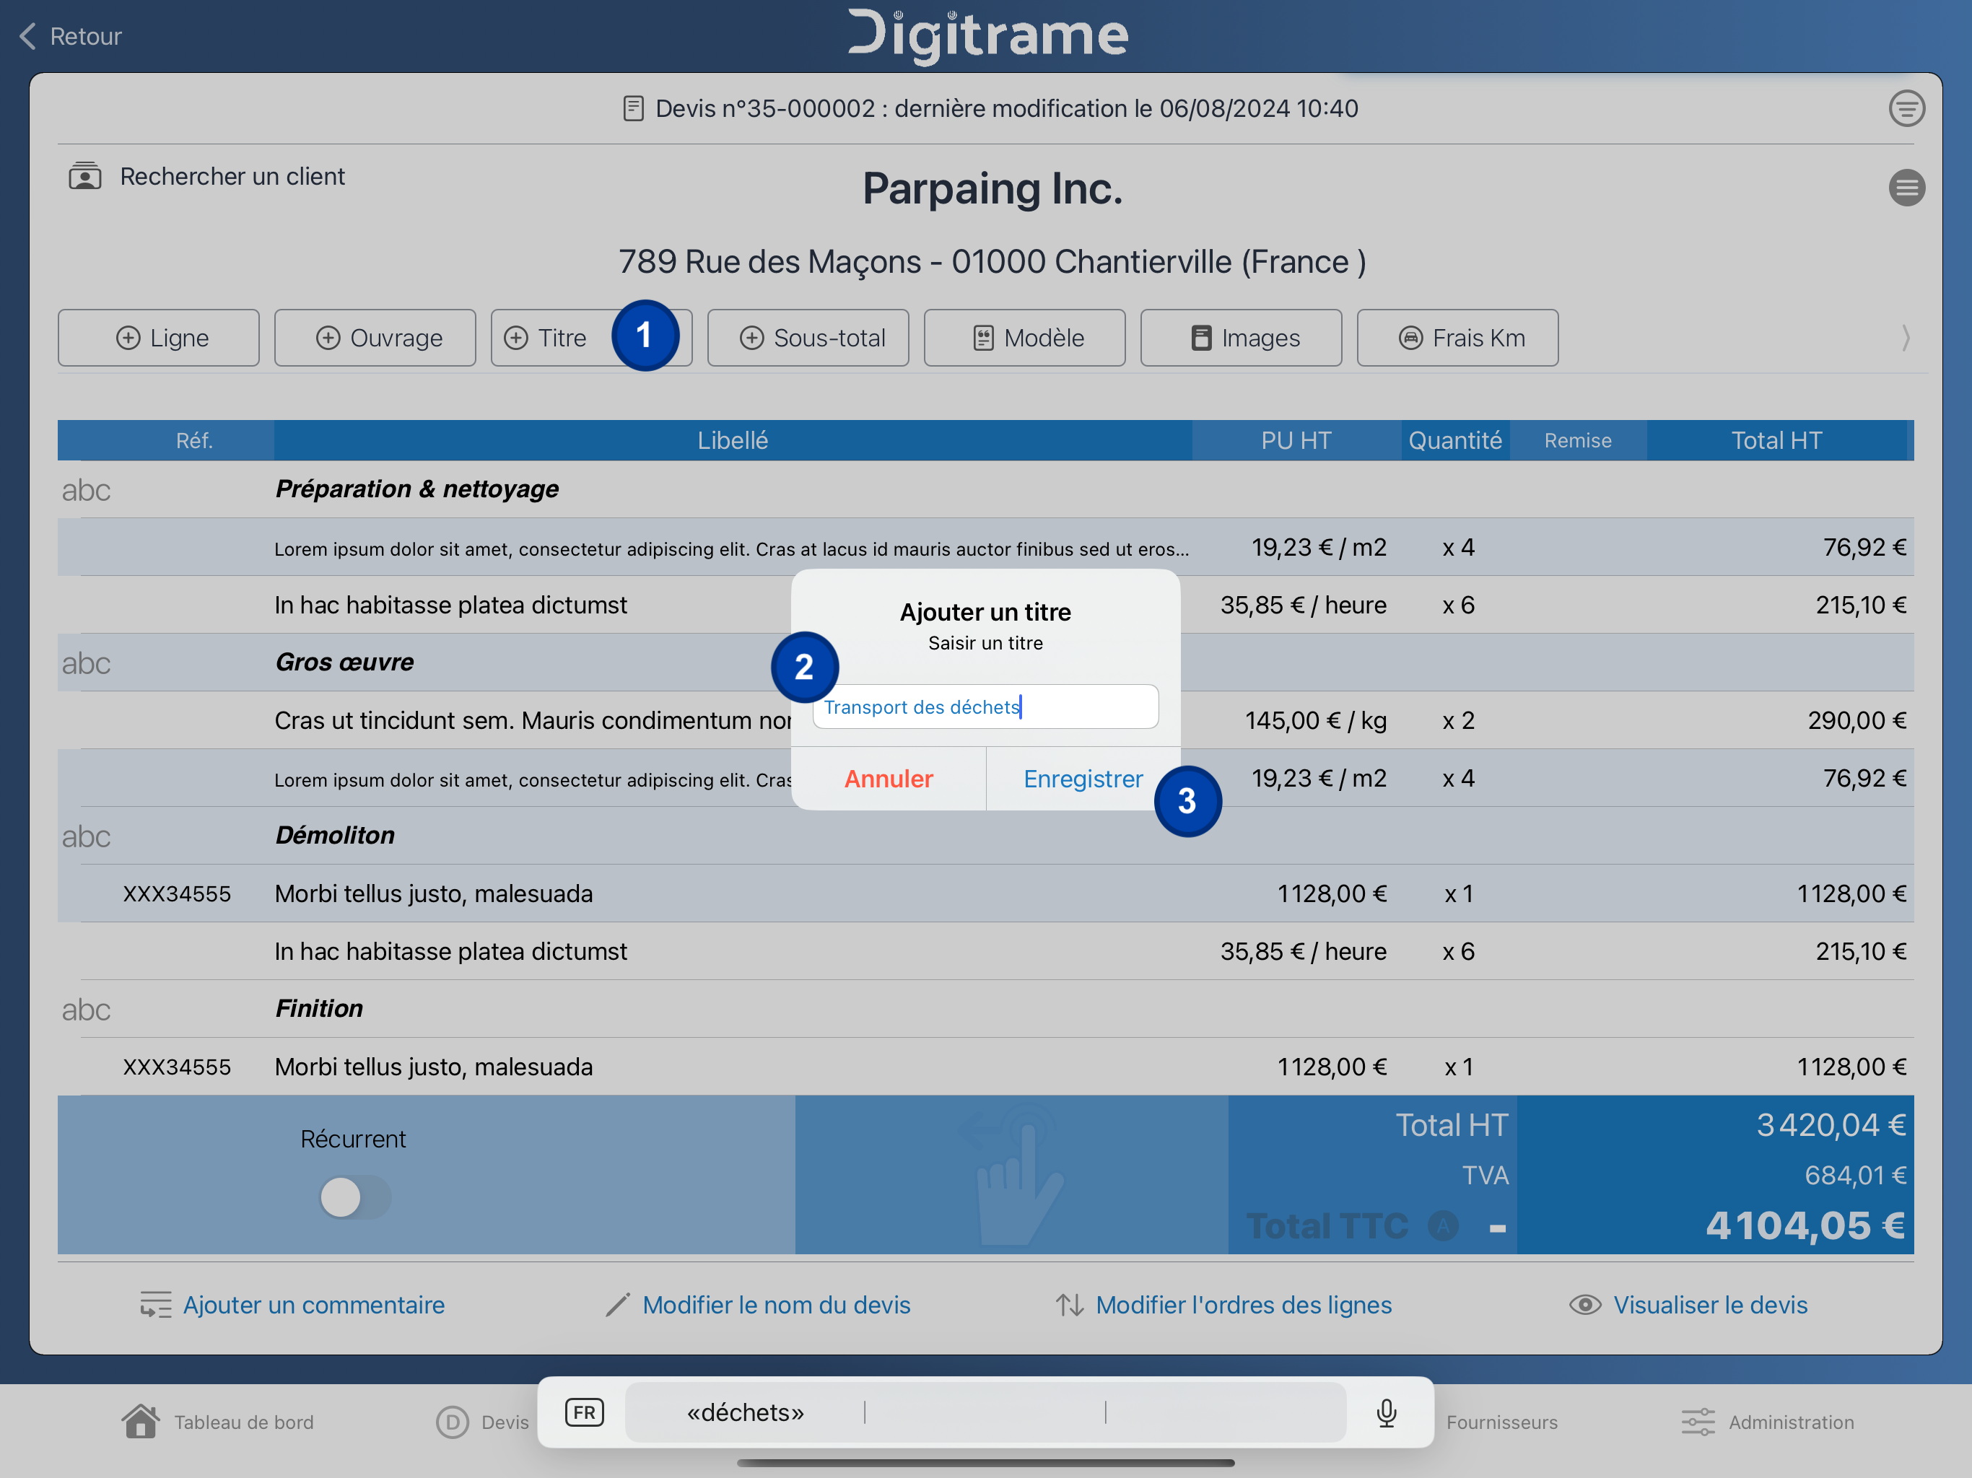Click the Total HT column header
Image resolution: width=1972 pixels, height=1478 pixels.
1777,440
